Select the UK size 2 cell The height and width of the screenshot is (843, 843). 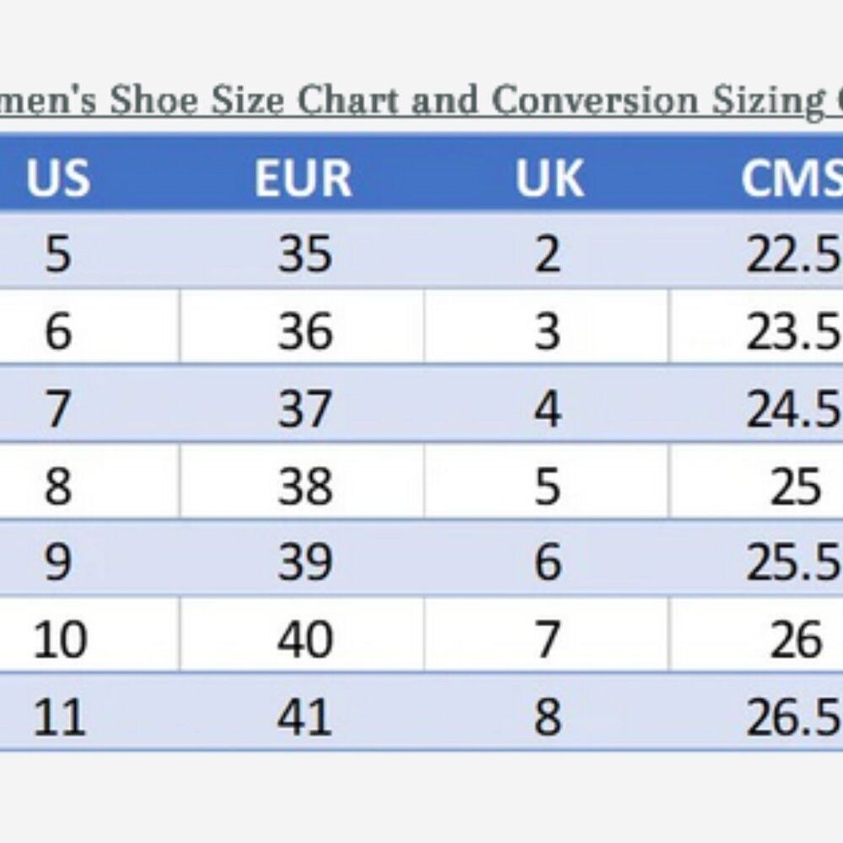547,254
